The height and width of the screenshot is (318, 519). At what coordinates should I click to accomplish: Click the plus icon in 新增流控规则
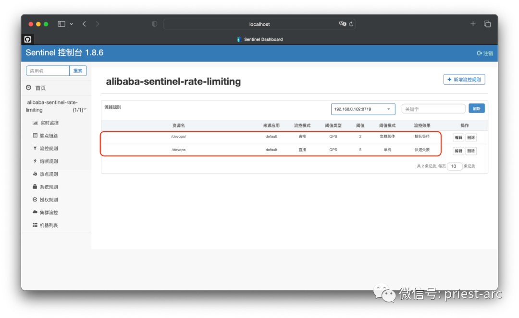tap(449, 79)
